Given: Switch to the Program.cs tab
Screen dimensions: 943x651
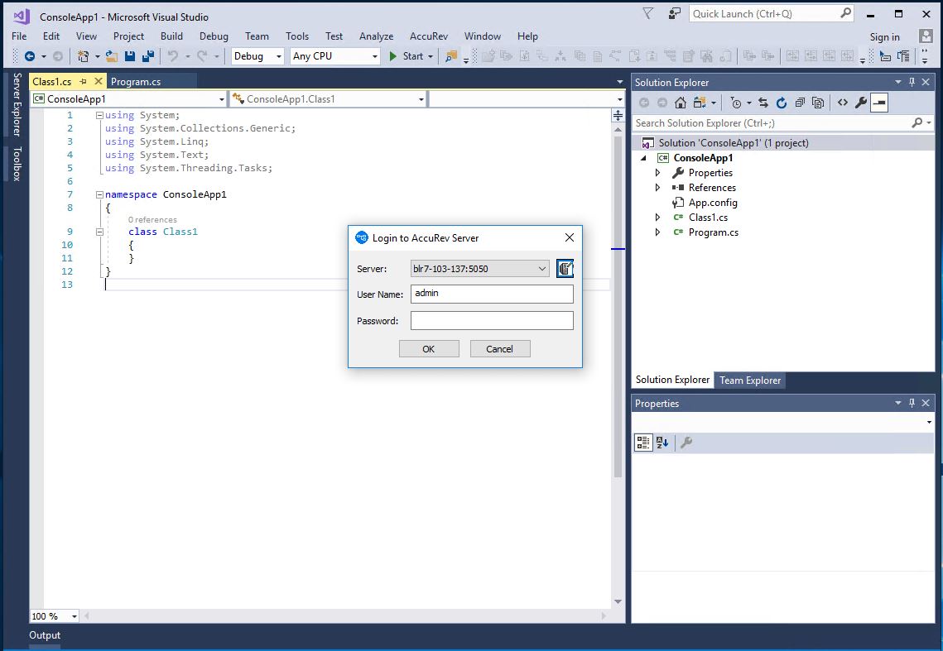Looking at the screenshot, I should [136, 82].
